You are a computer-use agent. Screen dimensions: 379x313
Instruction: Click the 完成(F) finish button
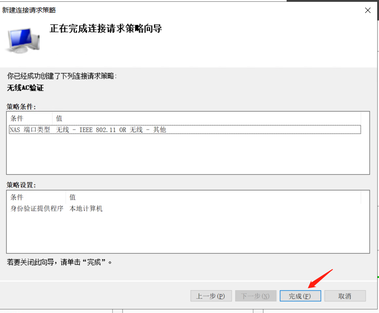(x=300, y=296)
